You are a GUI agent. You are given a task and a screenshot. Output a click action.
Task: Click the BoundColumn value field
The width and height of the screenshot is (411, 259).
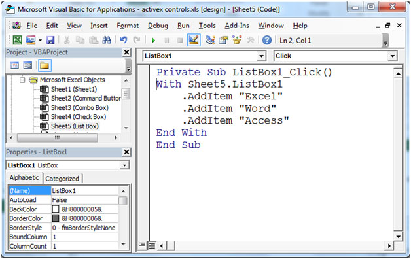(84, 237)
